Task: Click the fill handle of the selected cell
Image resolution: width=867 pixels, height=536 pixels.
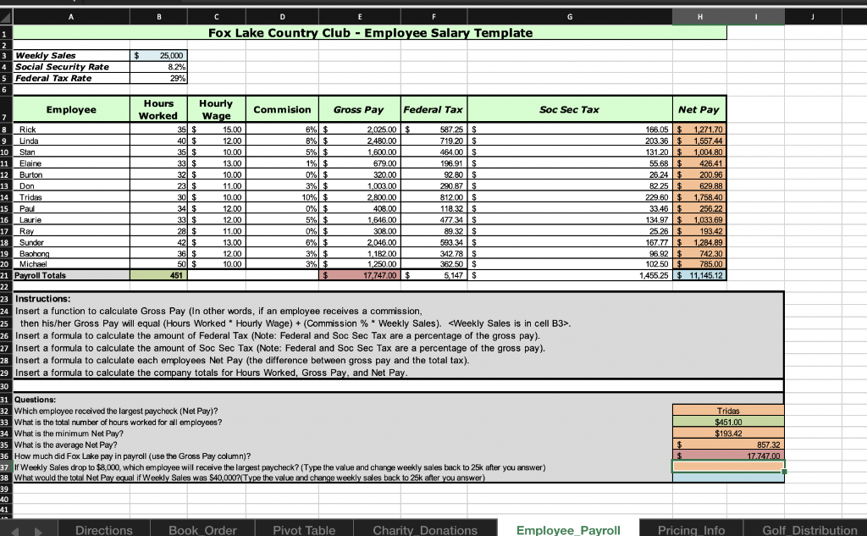Action: pyautogui.click(x=784, y=472)
